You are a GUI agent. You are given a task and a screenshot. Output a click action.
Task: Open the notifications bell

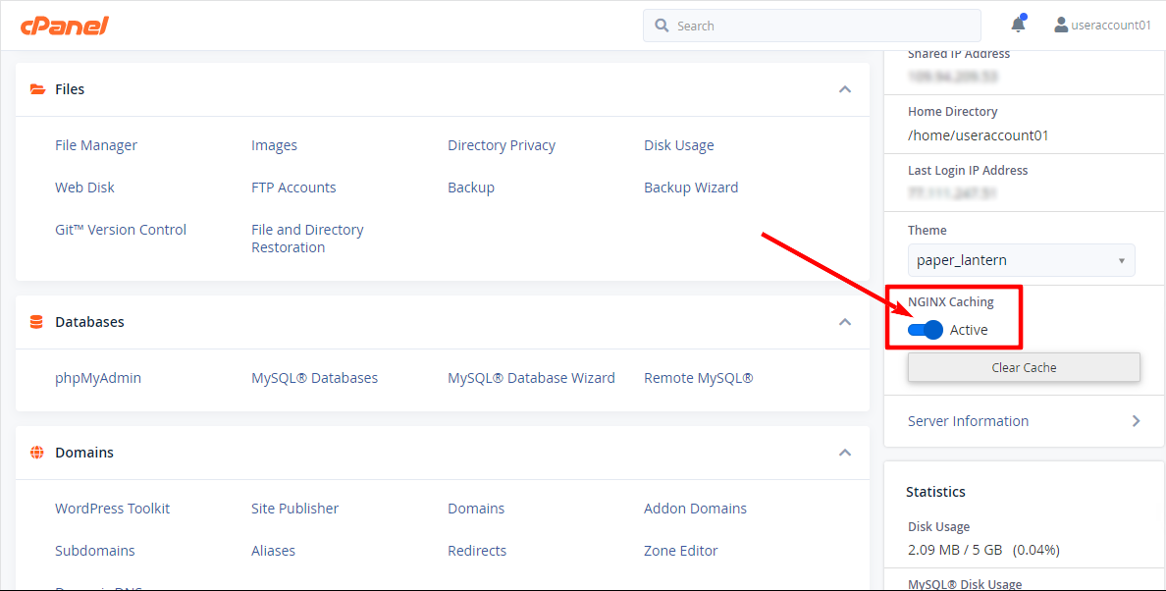[1018, 26]
